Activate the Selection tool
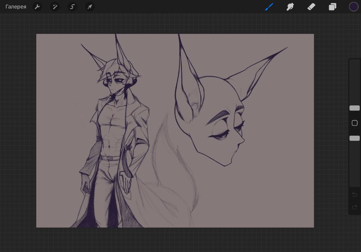 click(72, 7)
